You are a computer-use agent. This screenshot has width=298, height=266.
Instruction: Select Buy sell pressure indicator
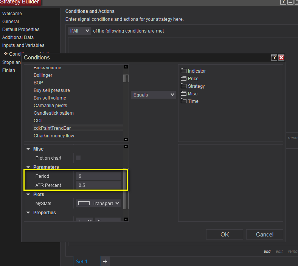(x=52, y=90)
